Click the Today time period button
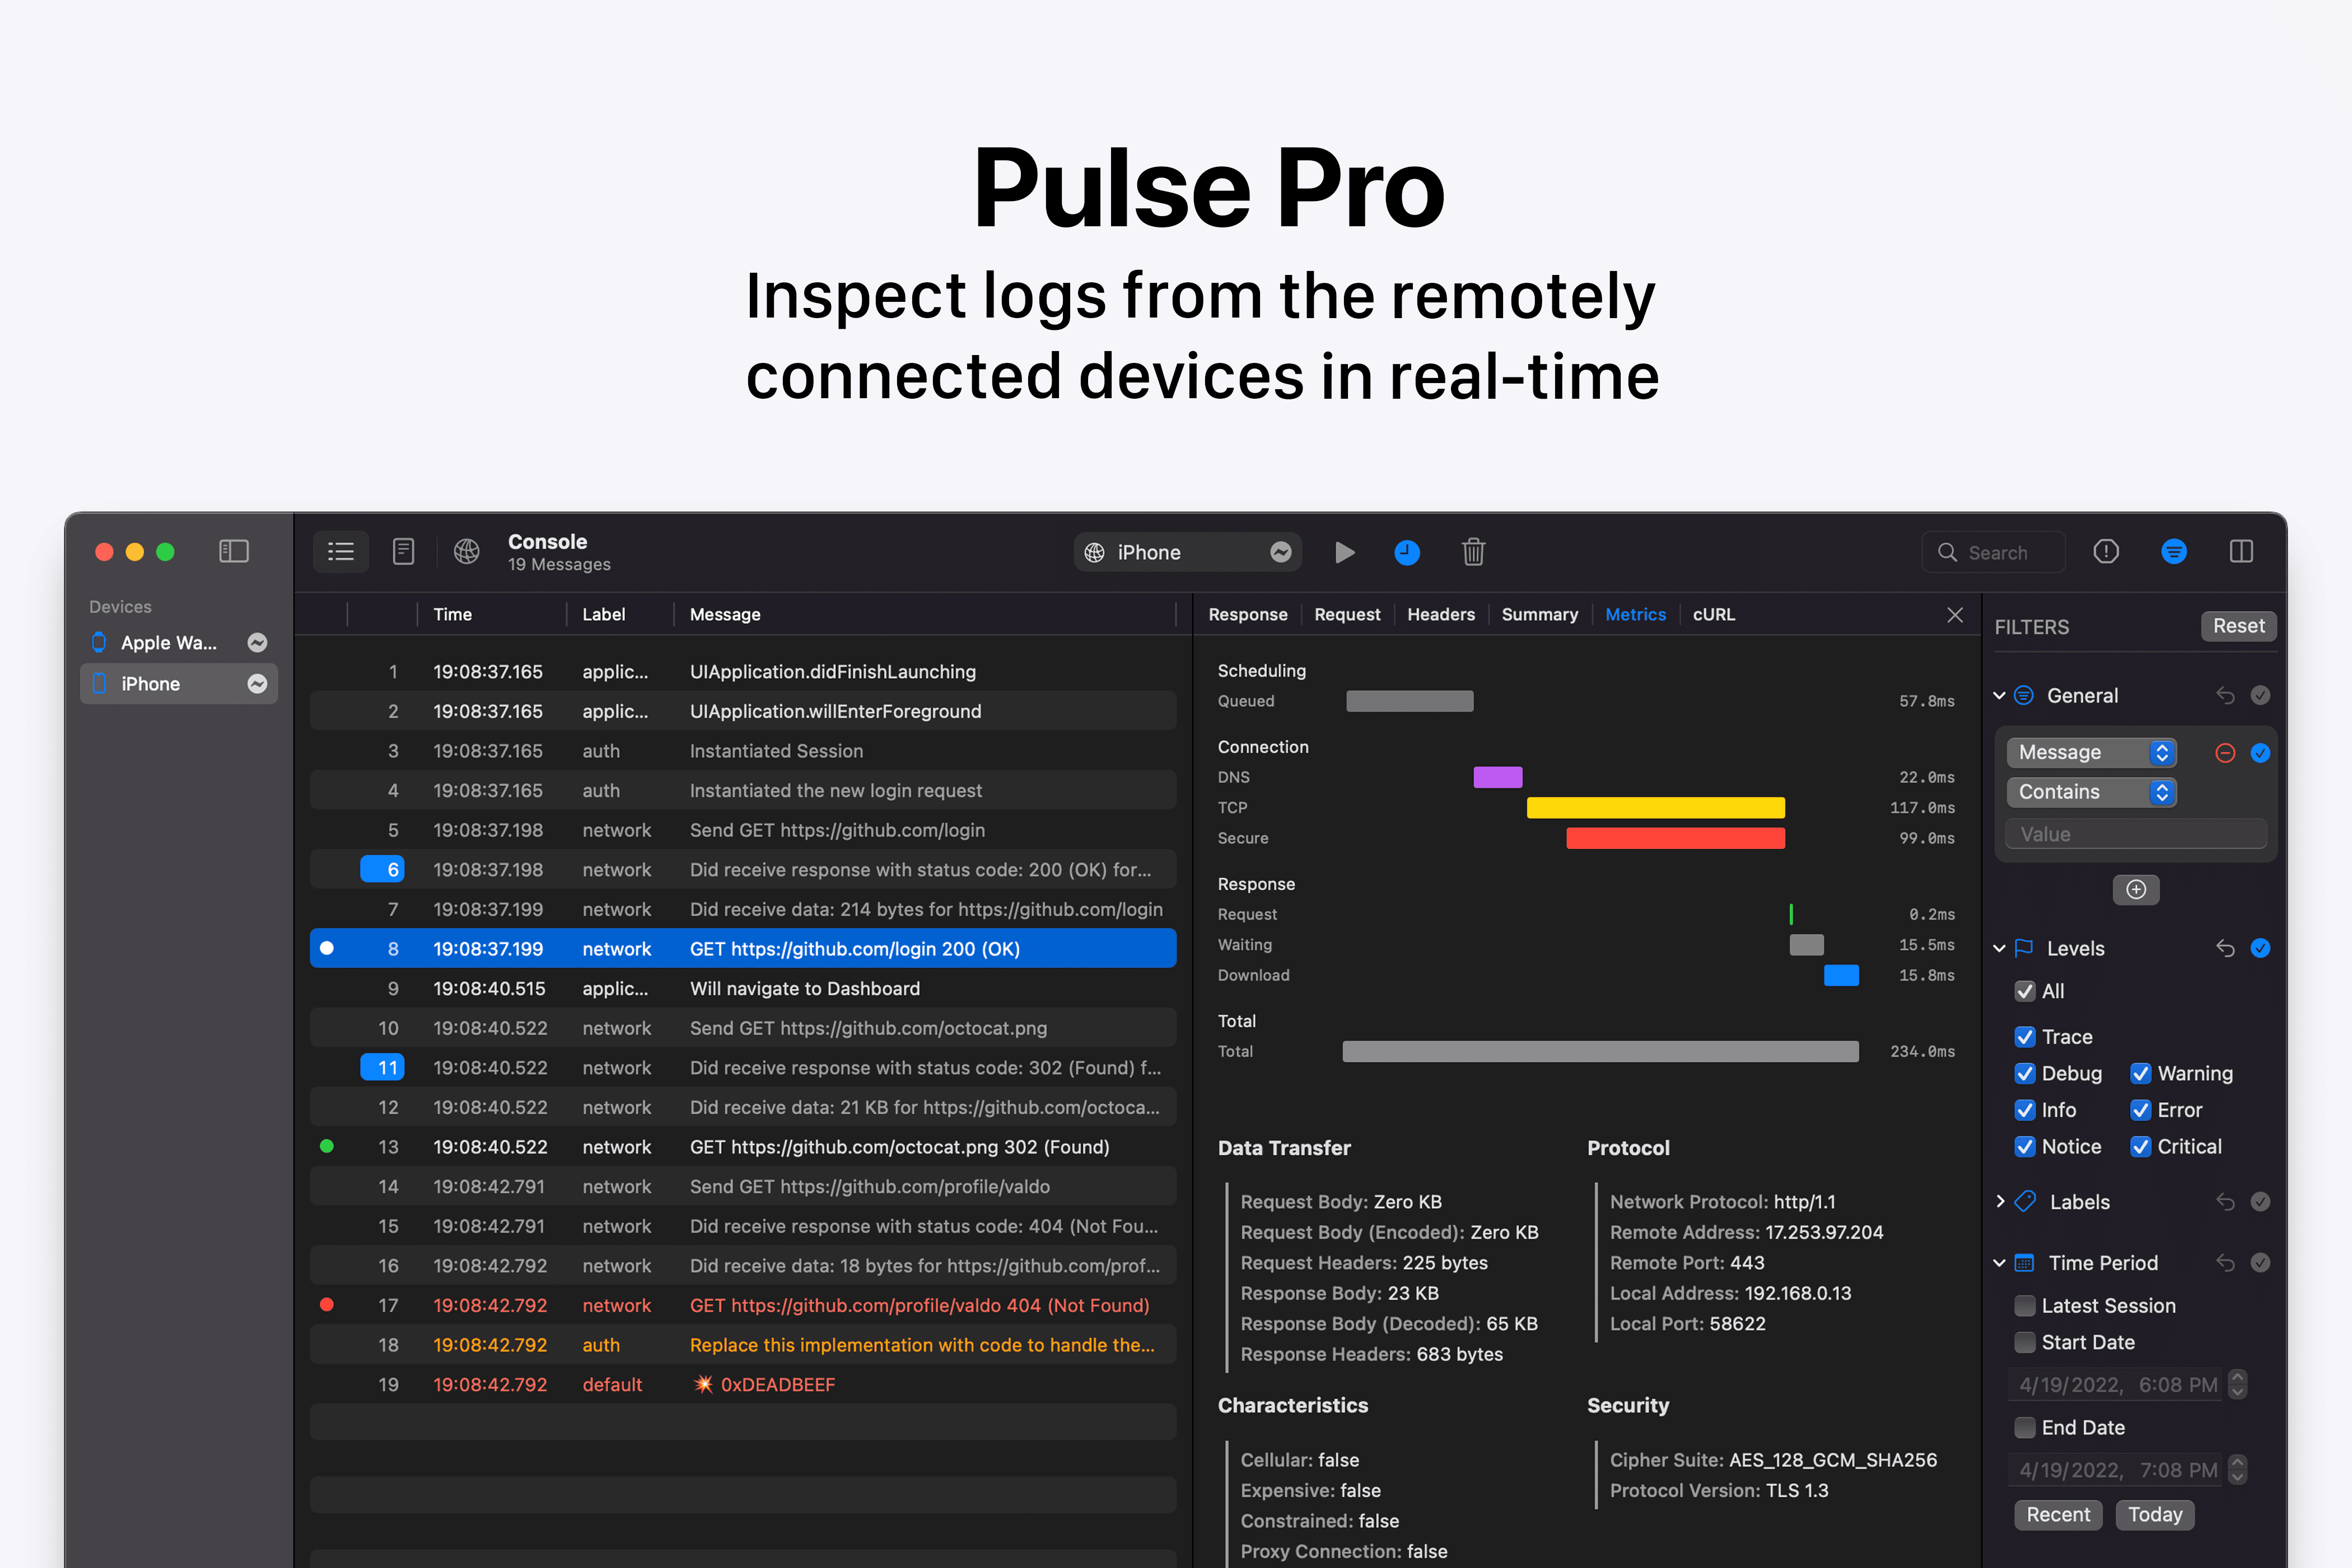 pyautogui.click(x=2154, y=1514)
